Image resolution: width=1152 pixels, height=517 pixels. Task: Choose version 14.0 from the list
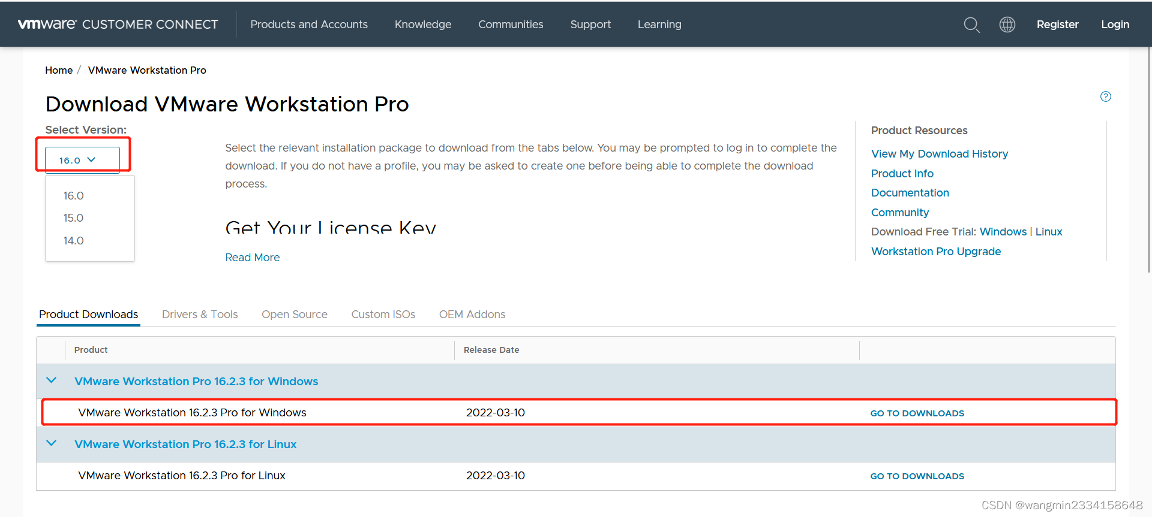pos(74,241)
